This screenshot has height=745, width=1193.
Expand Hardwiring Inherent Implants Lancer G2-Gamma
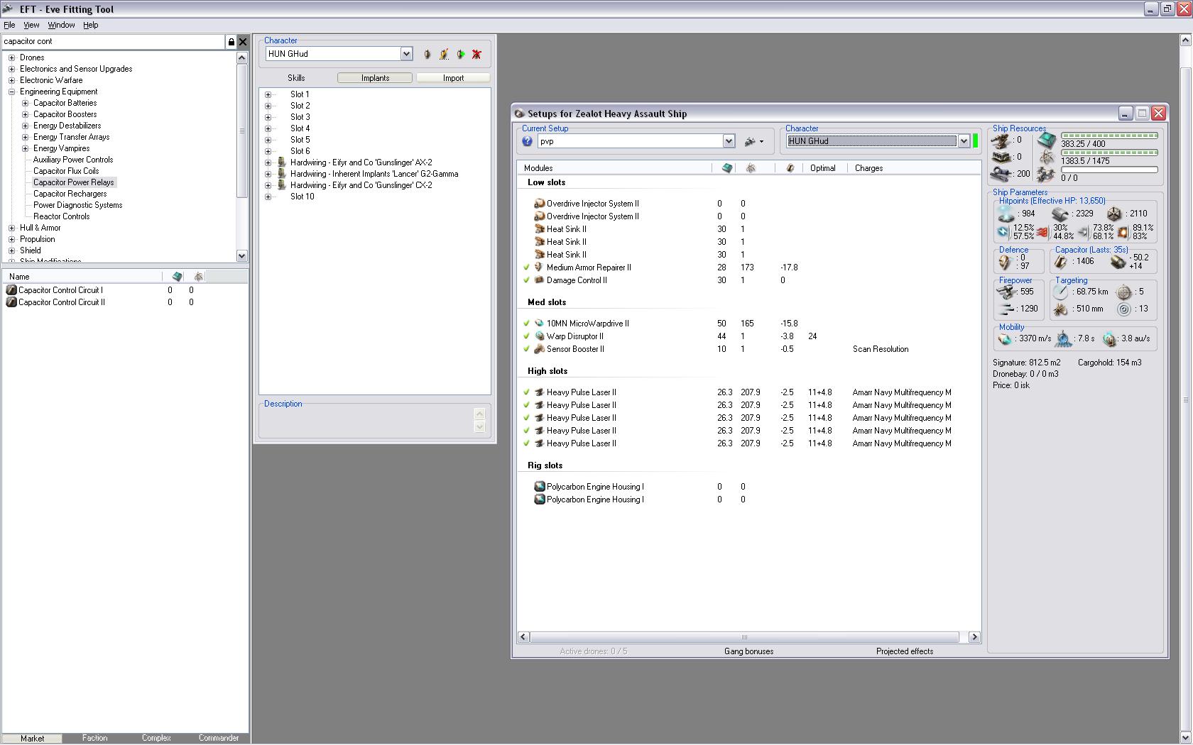268,174
